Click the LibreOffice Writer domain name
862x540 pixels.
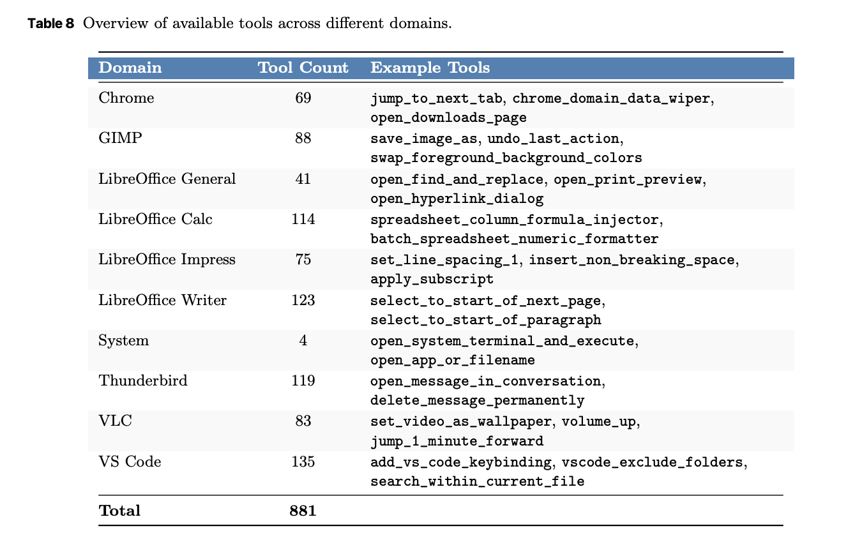point(163,300)
